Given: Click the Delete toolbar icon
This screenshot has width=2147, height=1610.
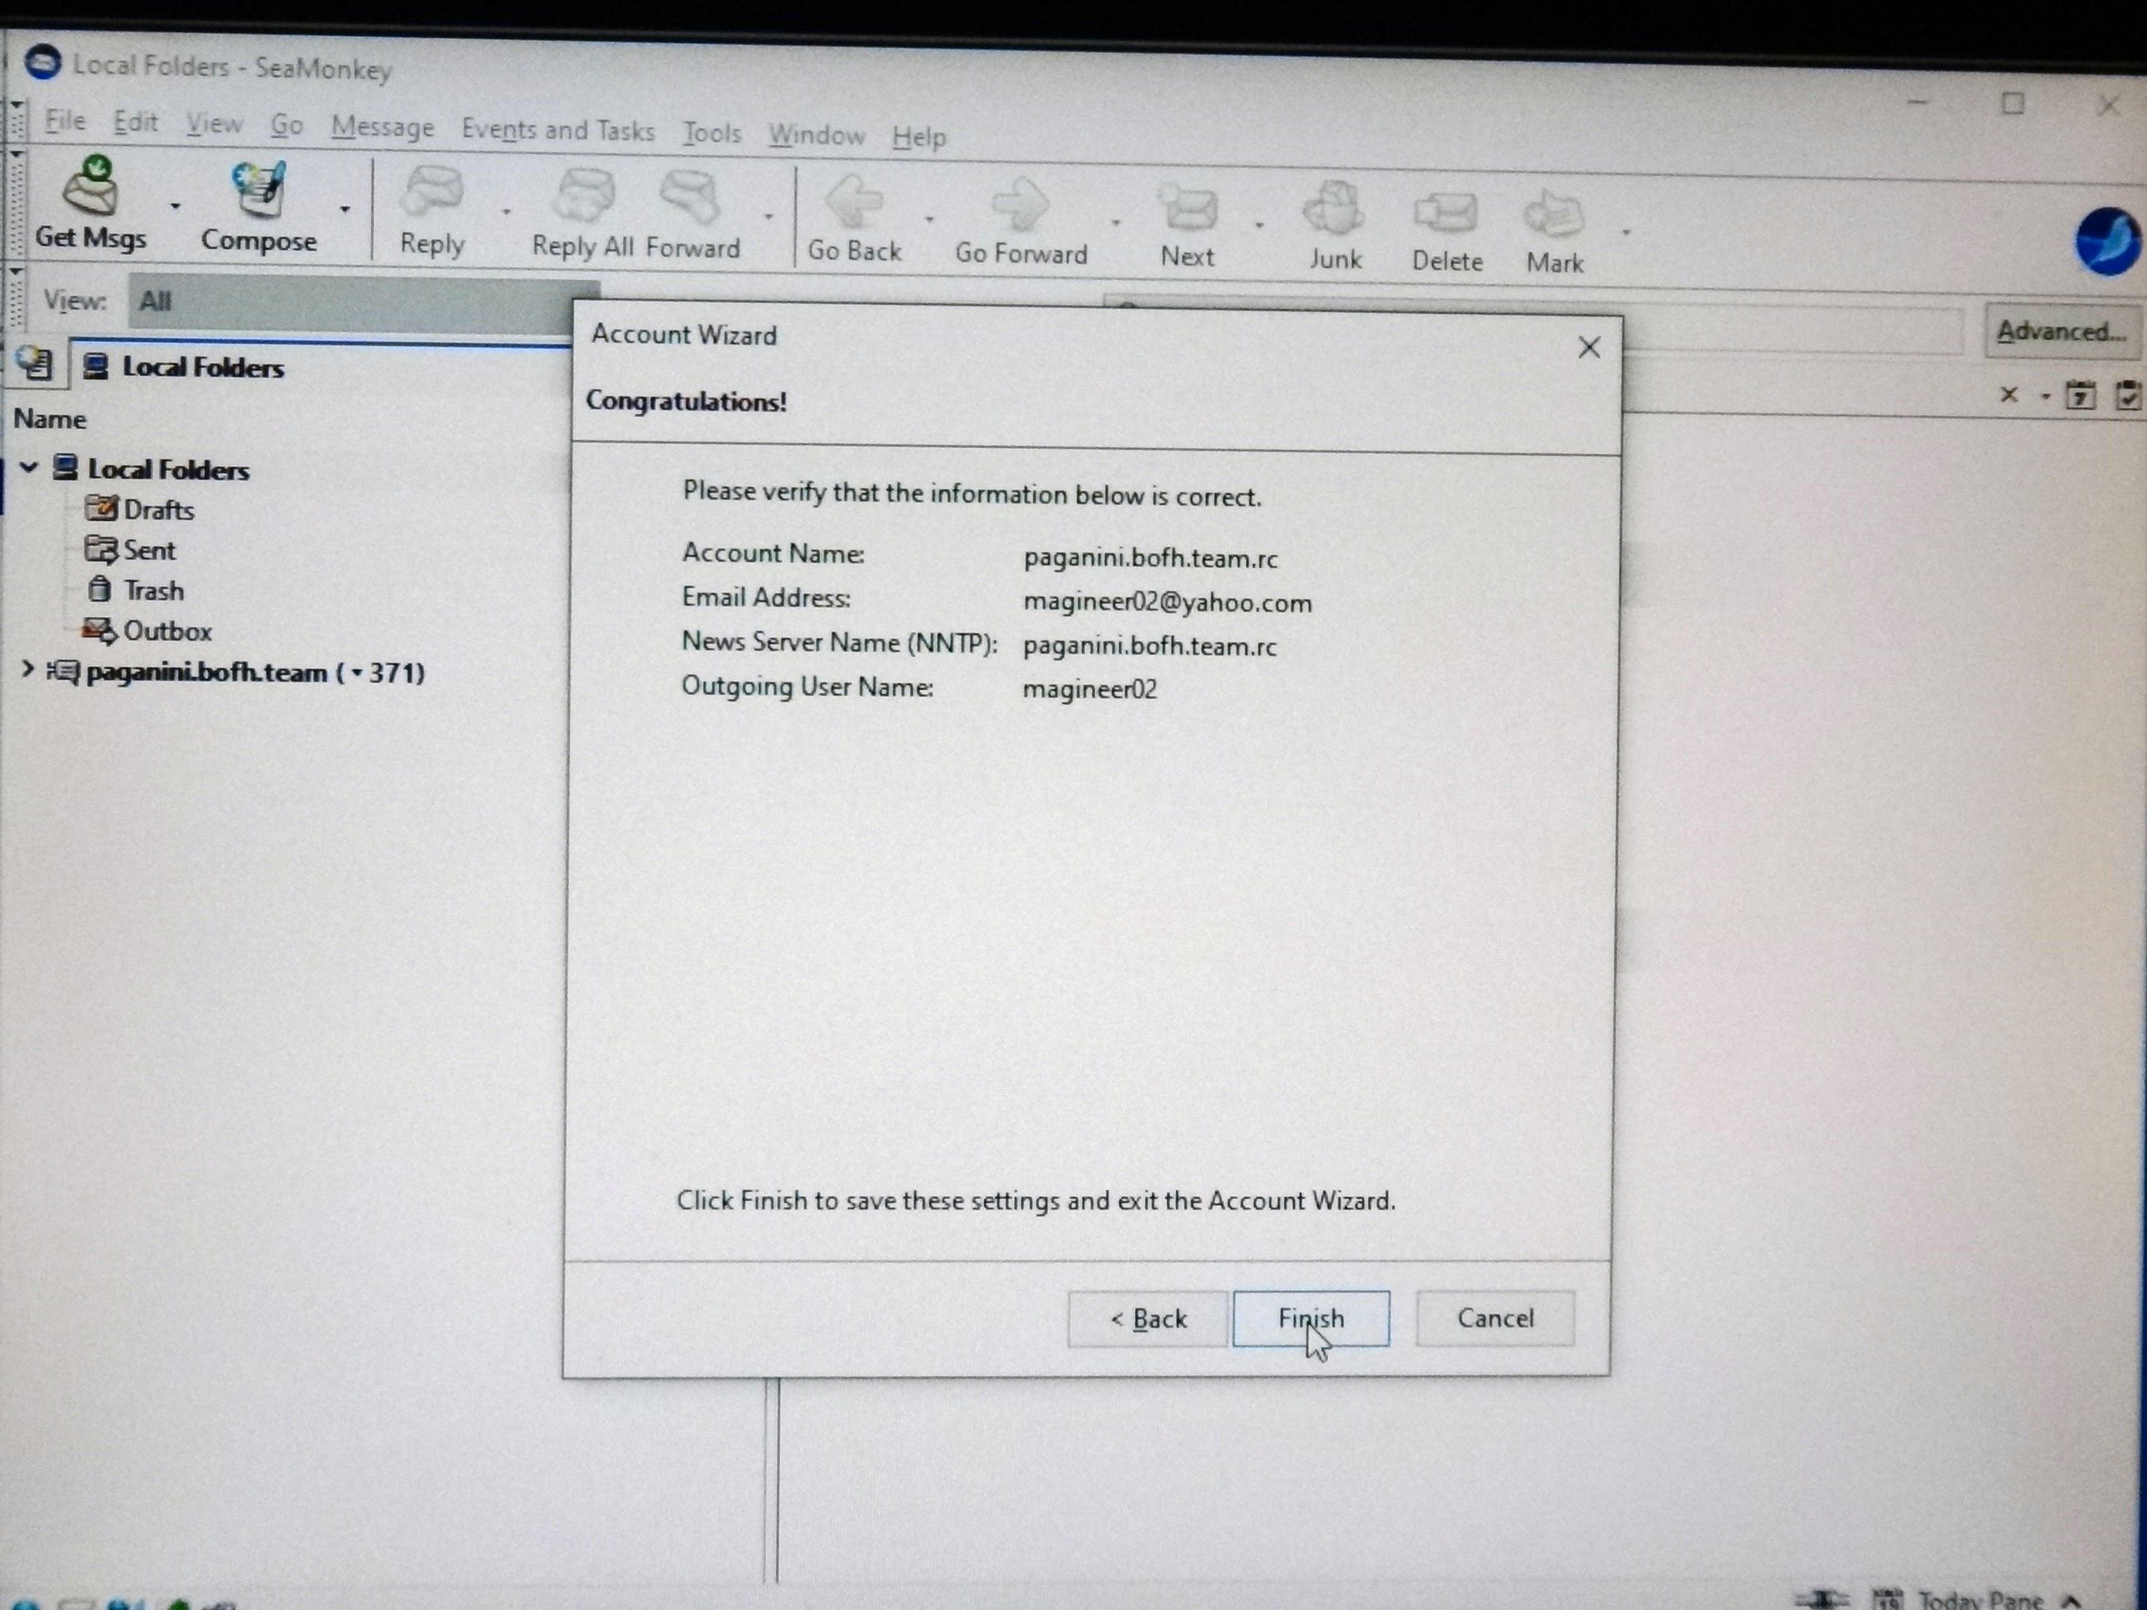Looking at the screenshot, I should [x=1445, y=214].
